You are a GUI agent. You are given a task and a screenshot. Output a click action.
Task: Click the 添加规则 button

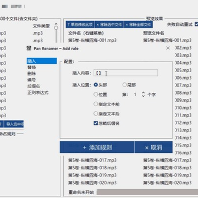coord(97,147)
